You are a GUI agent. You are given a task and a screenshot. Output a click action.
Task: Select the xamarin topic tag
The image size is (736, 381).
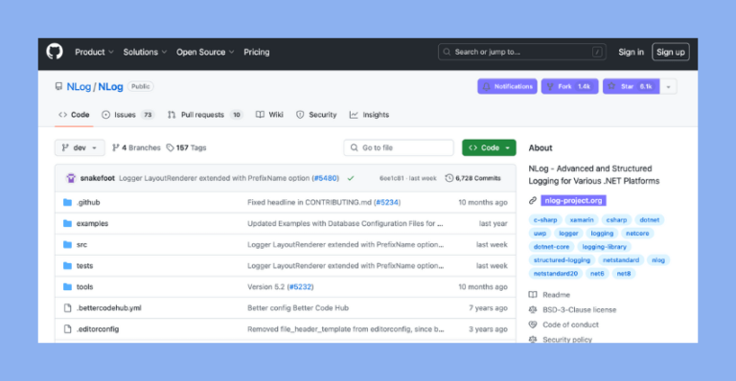(582, 220)
